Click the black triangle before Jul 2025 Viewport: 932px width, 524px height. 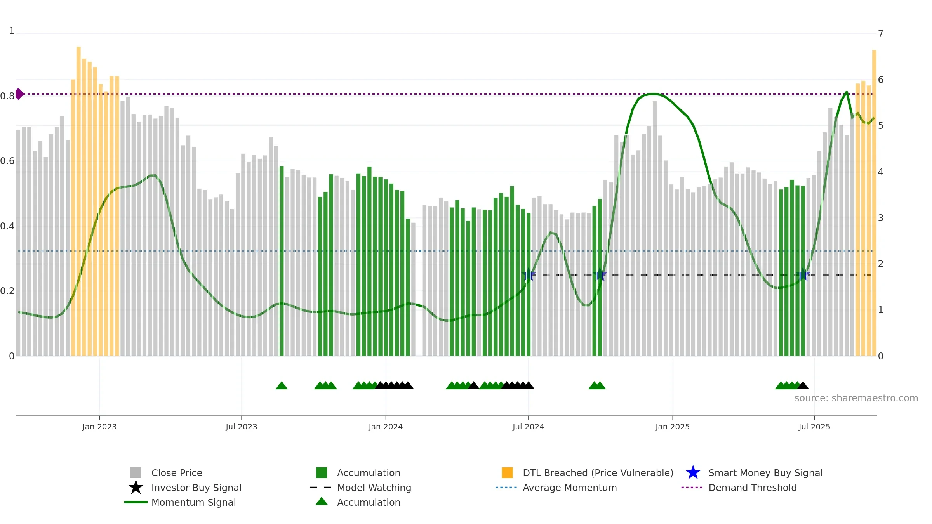click(x=803, y=385)
